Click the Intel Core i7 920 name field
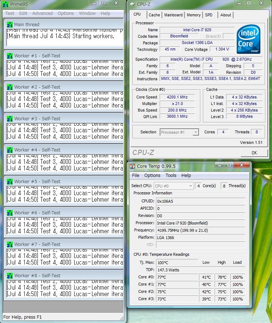The image size is (272, 323). click(197, 30)
